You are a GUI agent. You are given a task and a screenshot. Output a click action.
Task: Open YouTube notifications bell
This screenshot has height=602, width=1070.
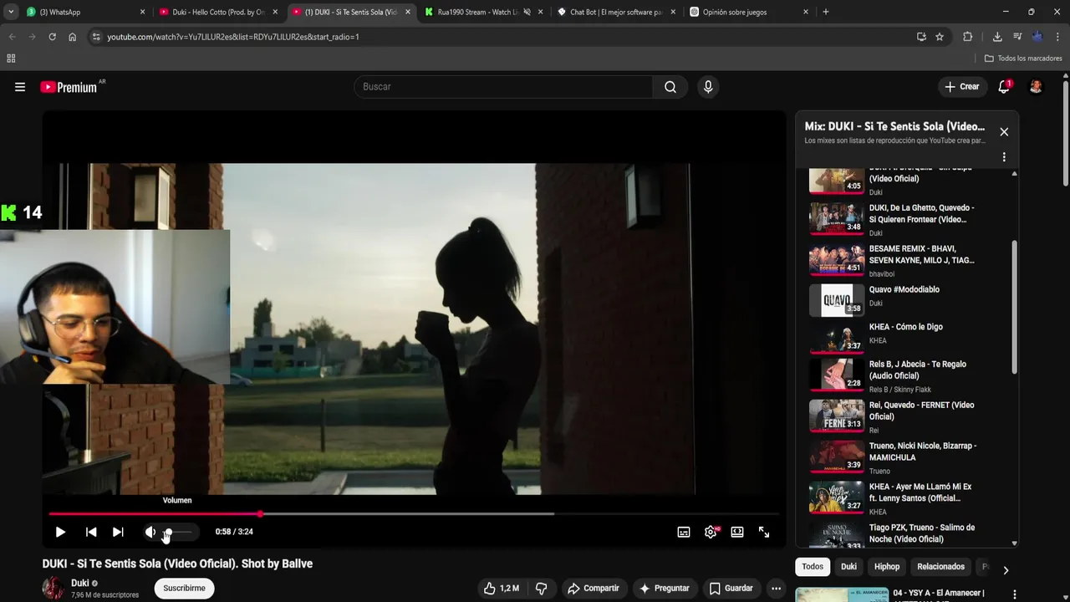pos(1004,87)
